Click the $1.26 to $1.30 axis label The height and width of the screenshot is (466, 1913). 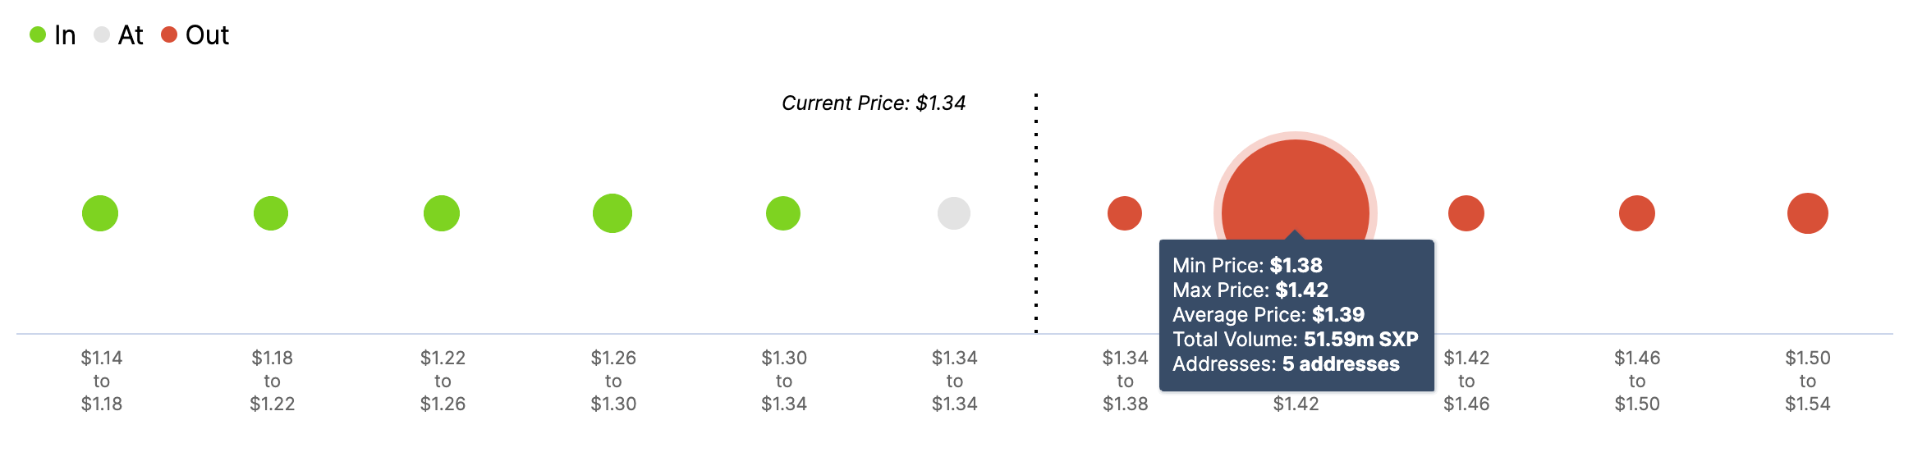(x=613, y=381)
